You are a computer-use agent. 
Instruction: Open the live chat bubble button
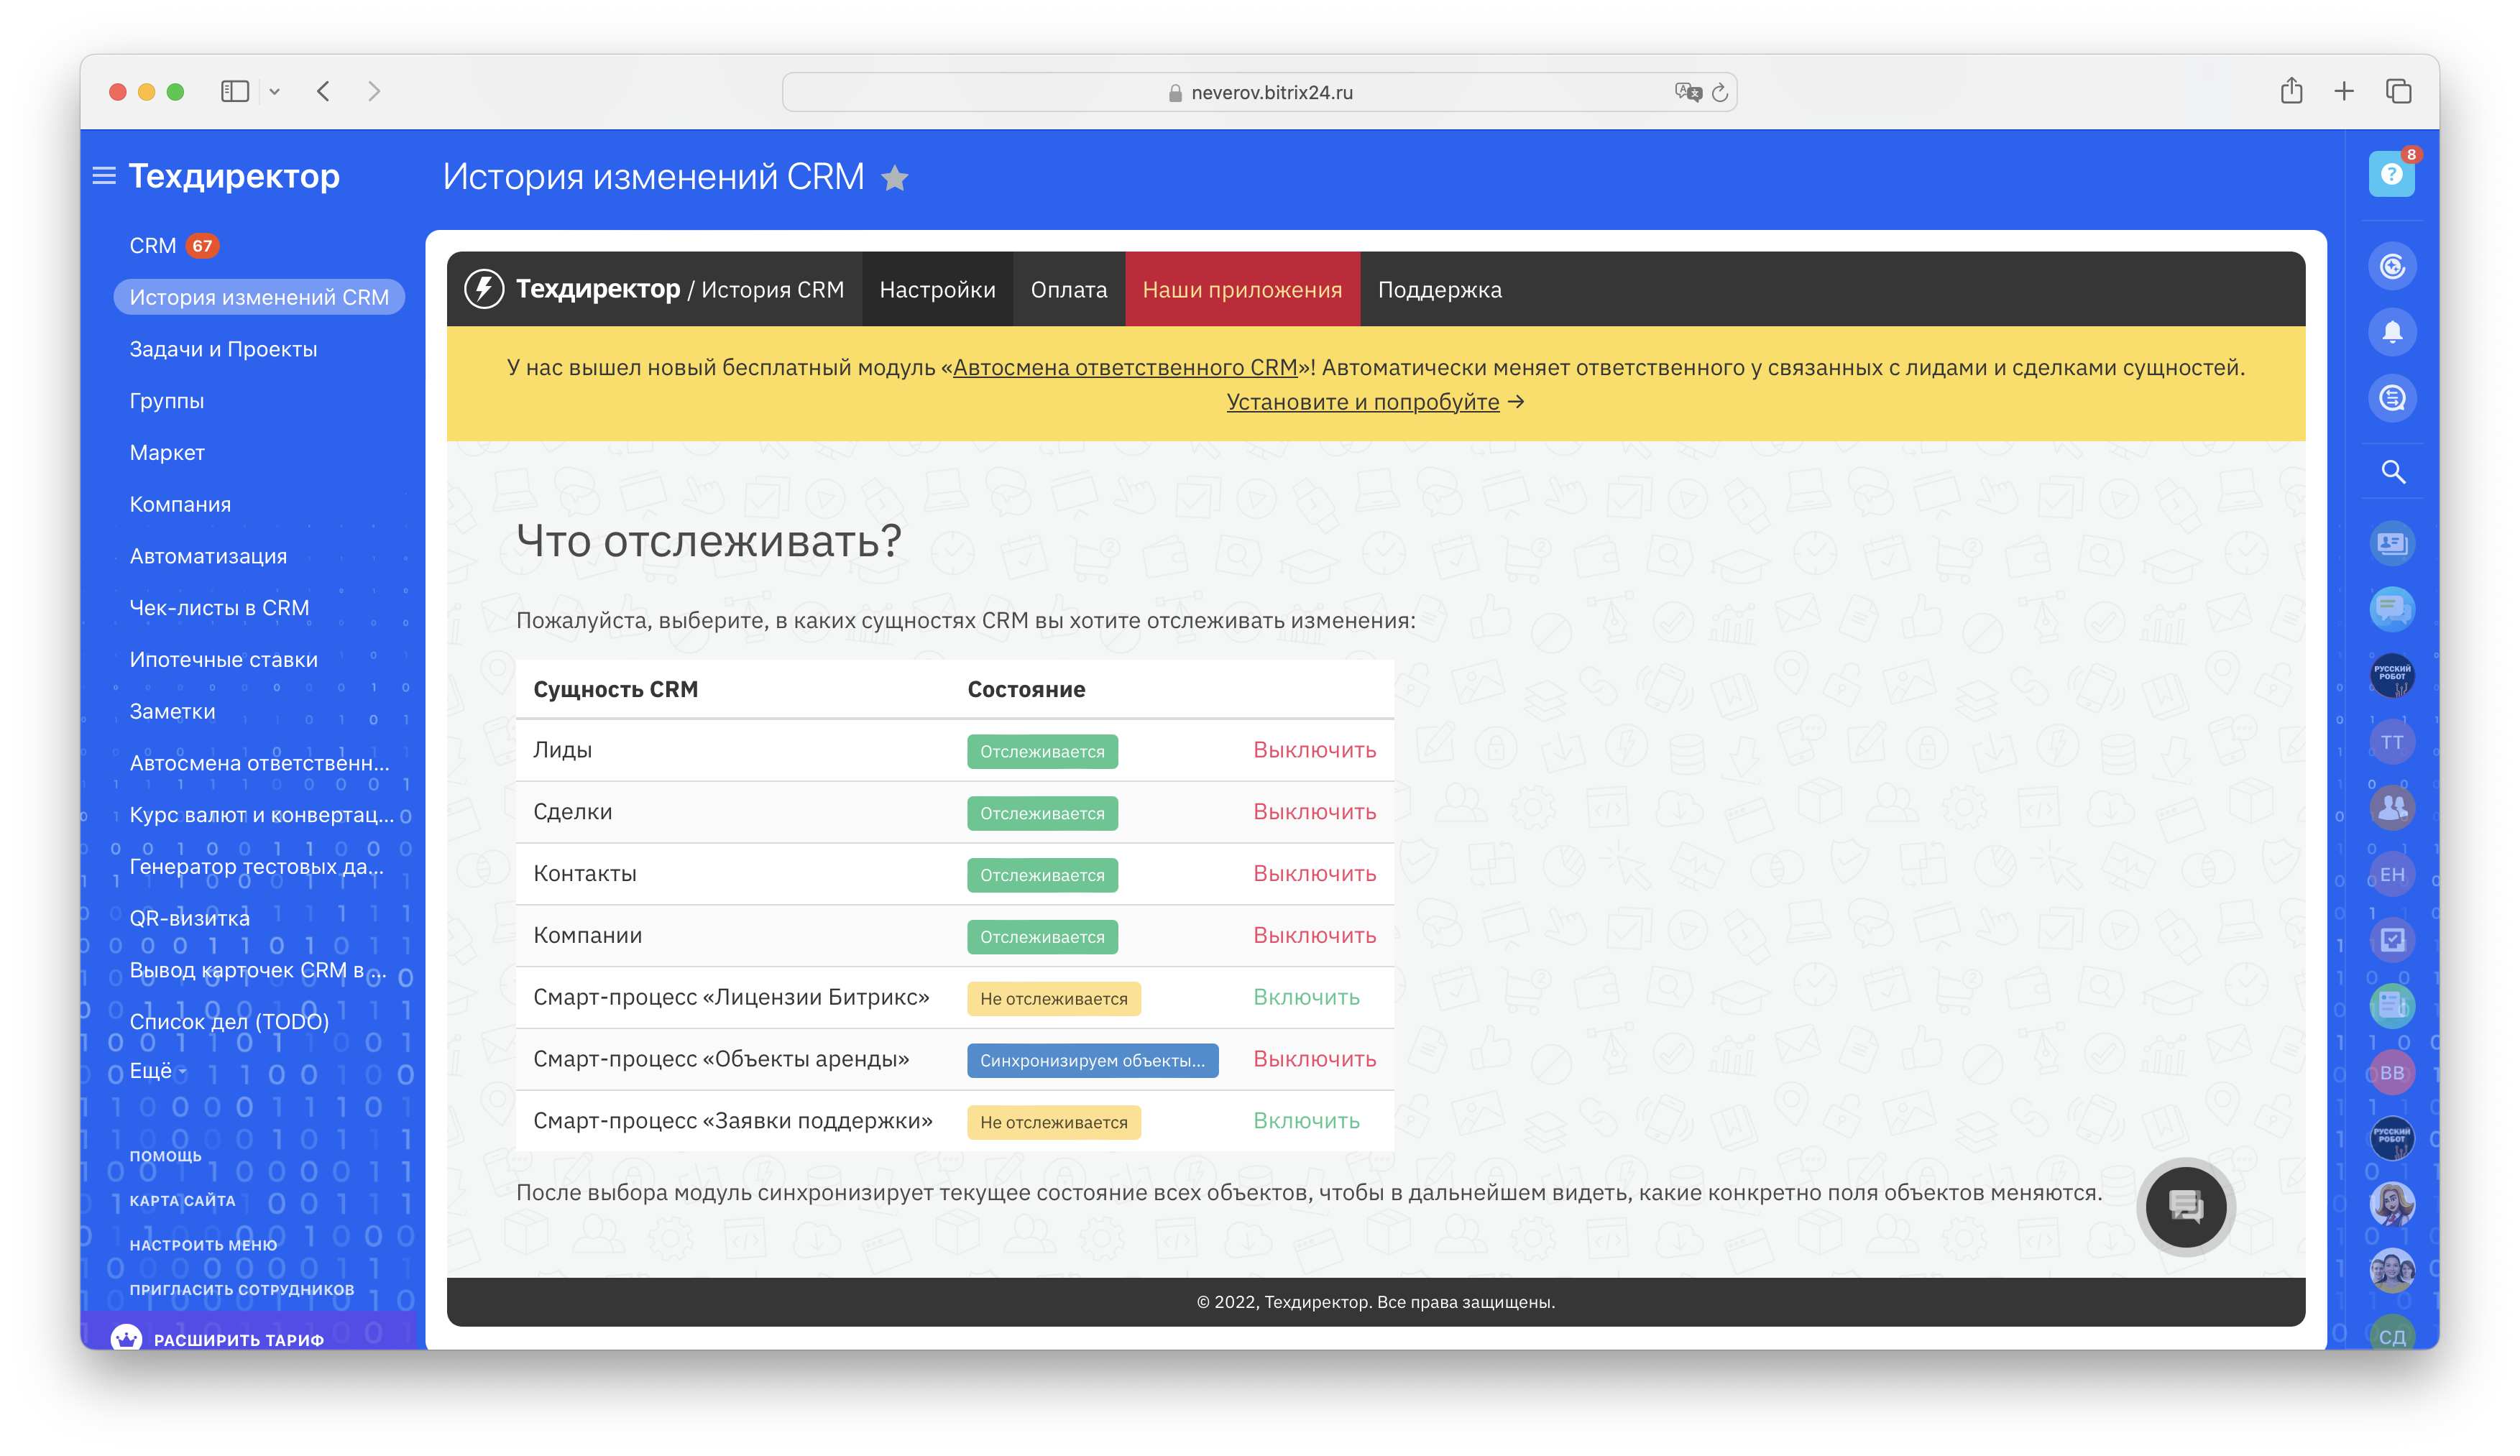click(x=2185, y=1206)
